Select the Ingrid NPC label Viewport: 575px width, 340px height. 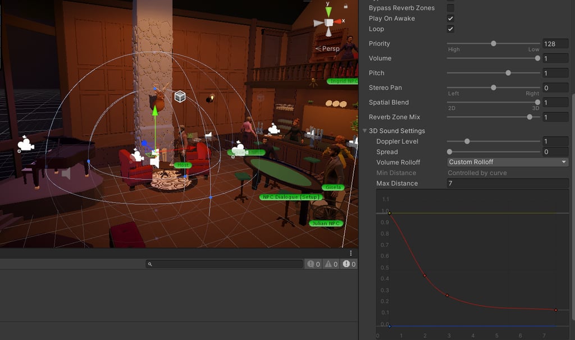343,81
